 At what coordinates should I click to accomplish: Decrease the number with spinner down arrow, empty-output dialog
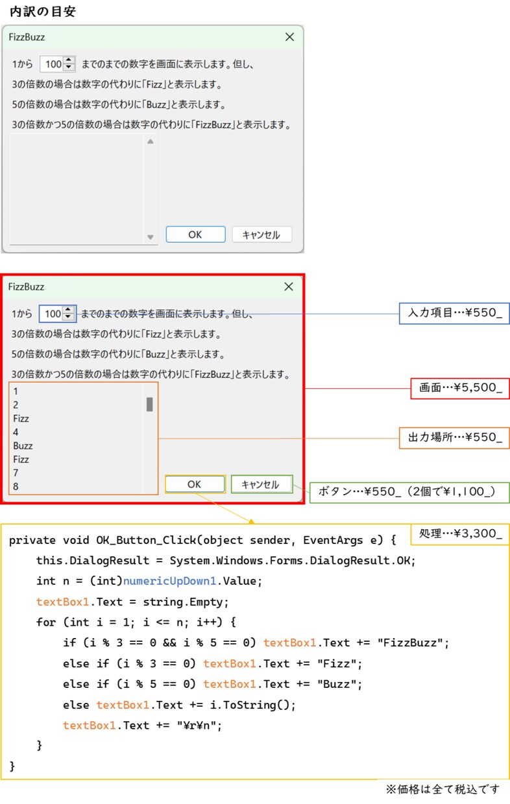[69, 67]
